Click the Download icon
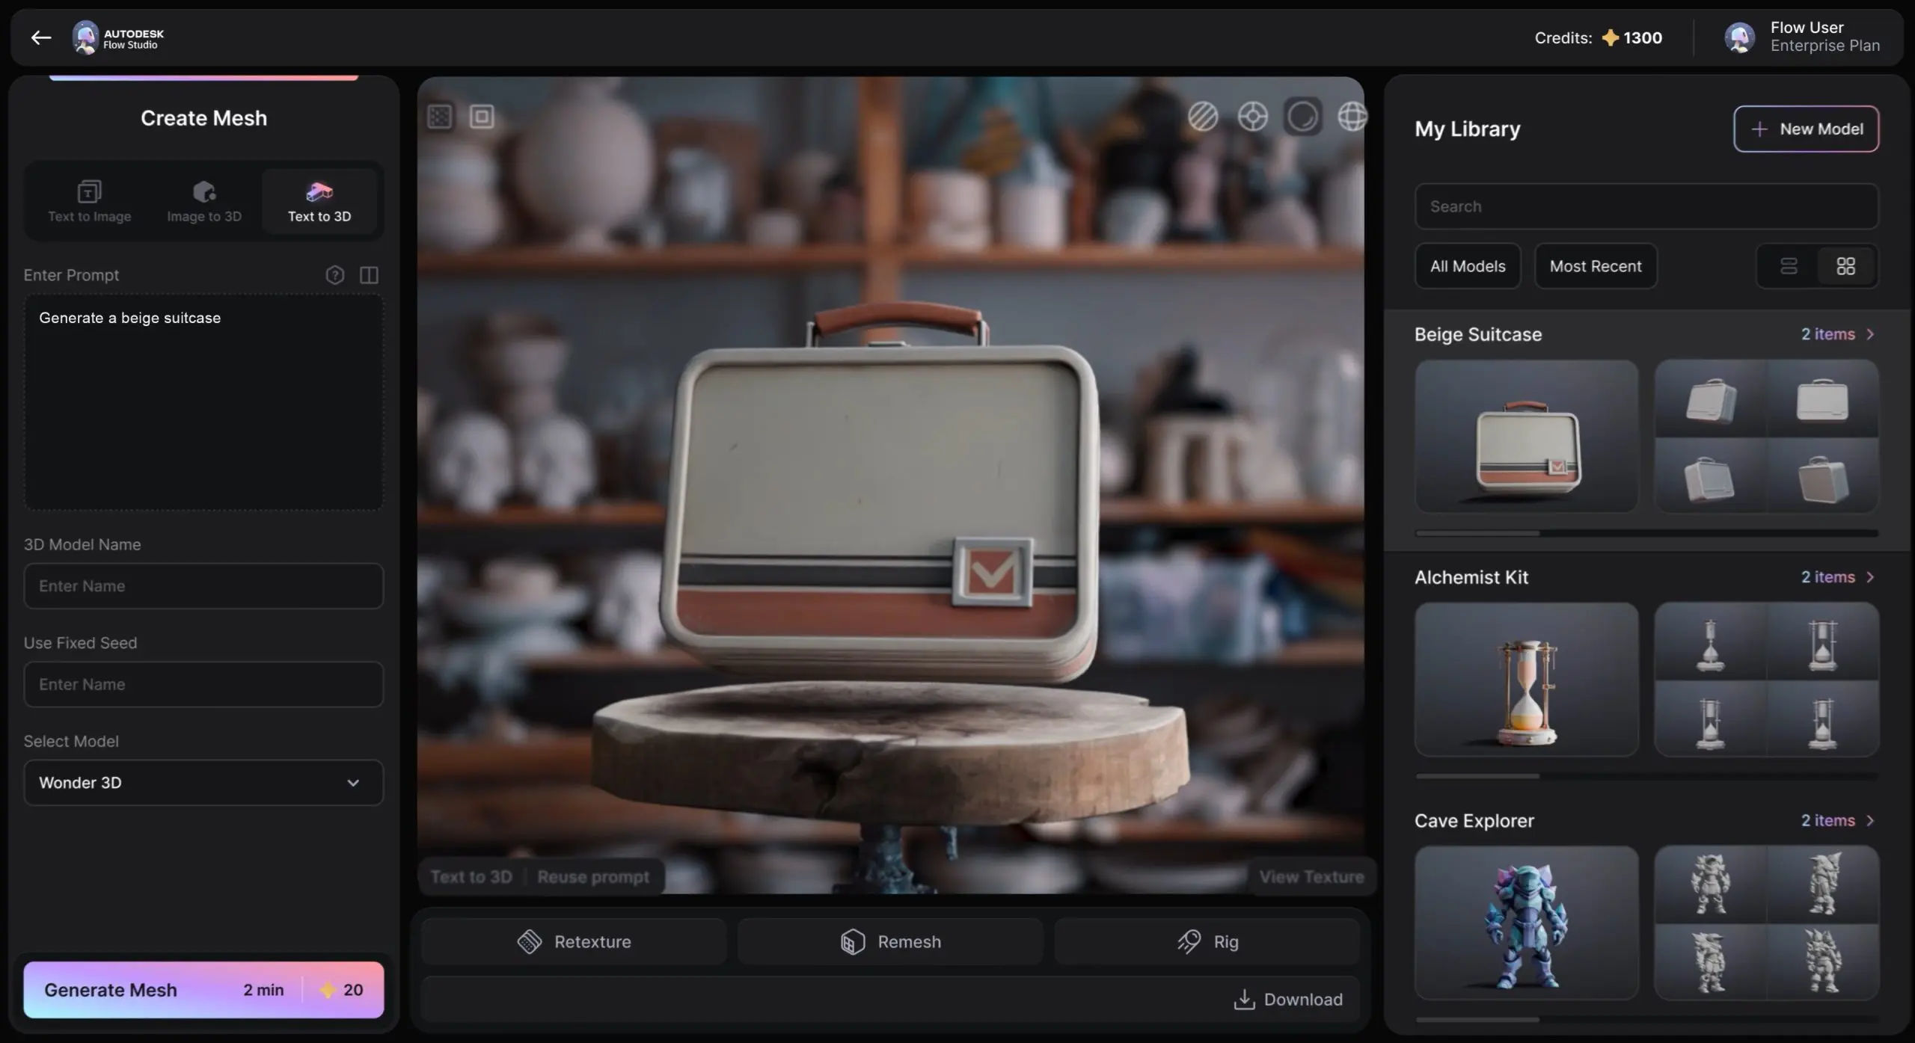This screenshot has height=1043, width=1915. coord(1244,1000)
